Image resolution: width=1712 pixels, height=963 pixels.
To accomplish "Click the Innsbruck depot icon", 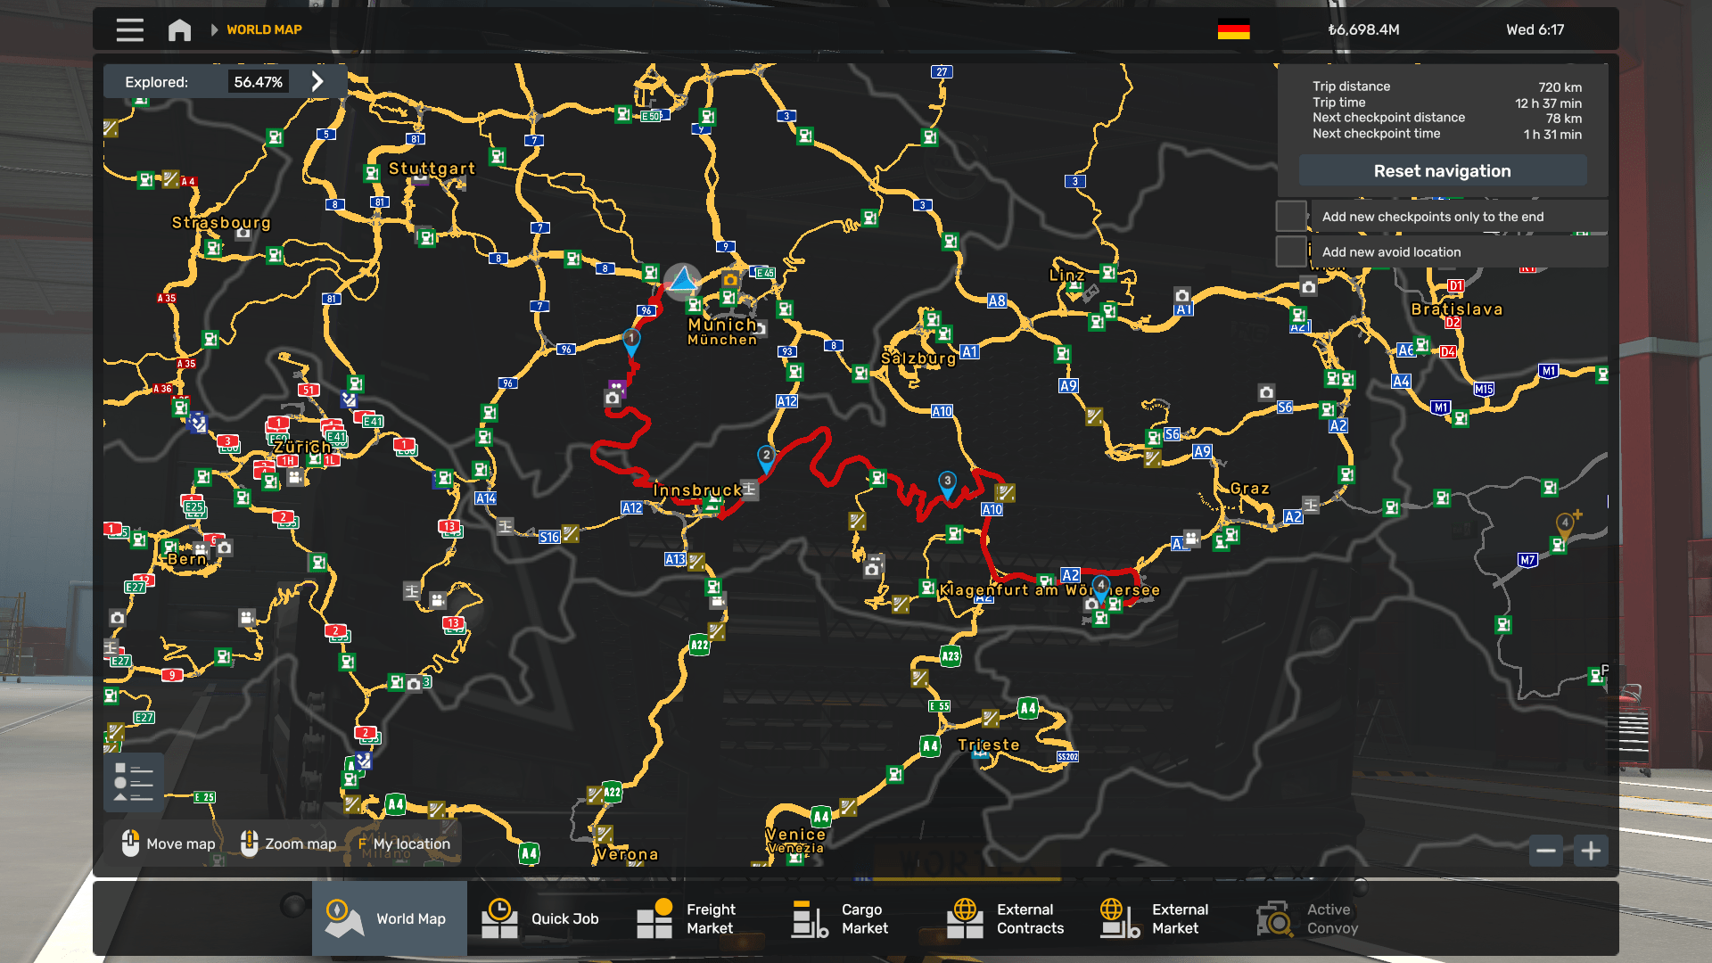I will [750, 490].
